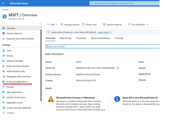Open Custom security attributes
The height and width of the screenshot is (126, 195).
(x=19, y=108)
